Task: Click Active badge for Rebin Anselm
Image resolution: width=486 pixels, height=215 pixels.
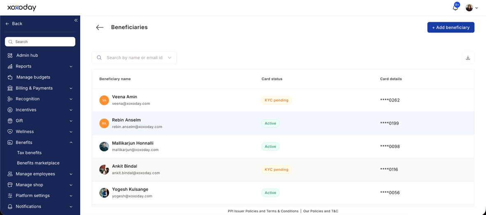Action: 271,123
